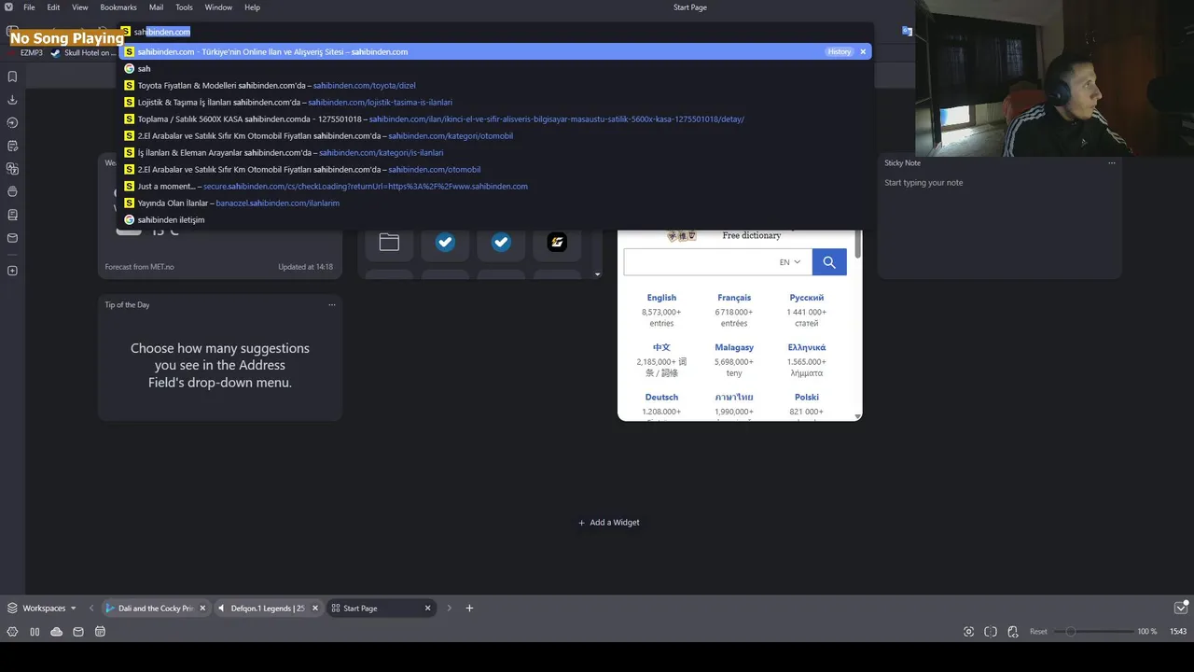Reset the page zoom
Image resolution: width=1194 pixels, height=672 pixels.
[x=1038, y=632]
